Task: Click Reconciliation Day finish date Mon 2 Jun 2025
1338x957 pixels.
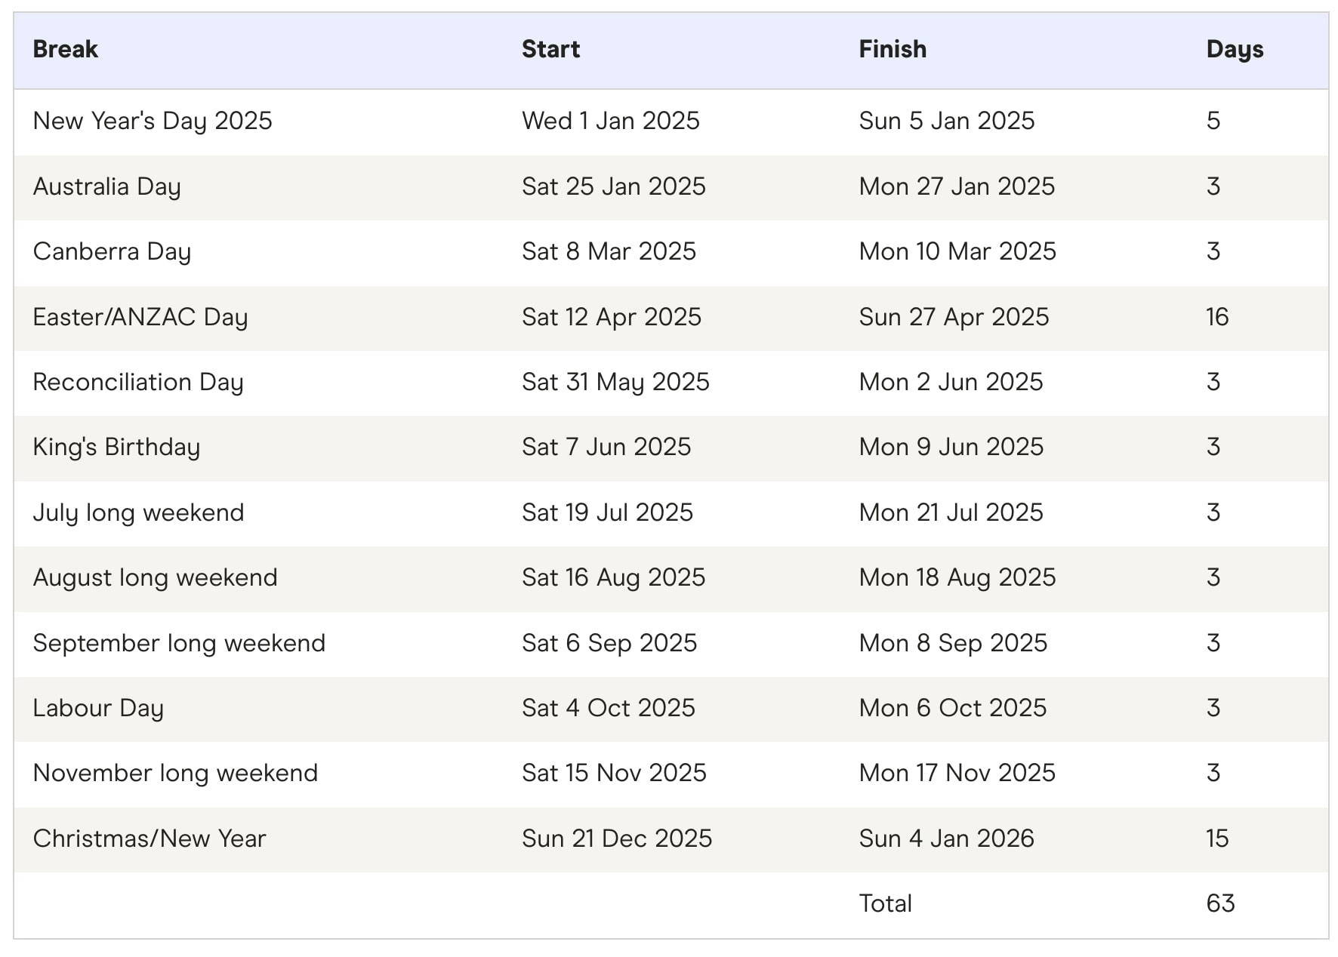Action: (951, 382)
